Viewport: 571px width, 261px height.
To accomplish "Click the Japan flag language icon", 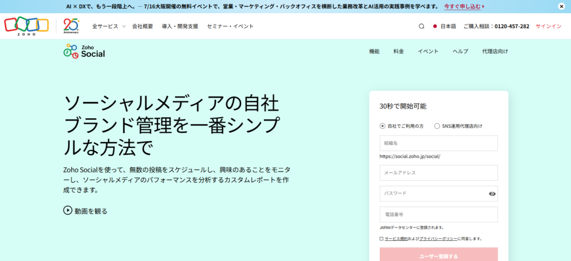I will (434, 26).
